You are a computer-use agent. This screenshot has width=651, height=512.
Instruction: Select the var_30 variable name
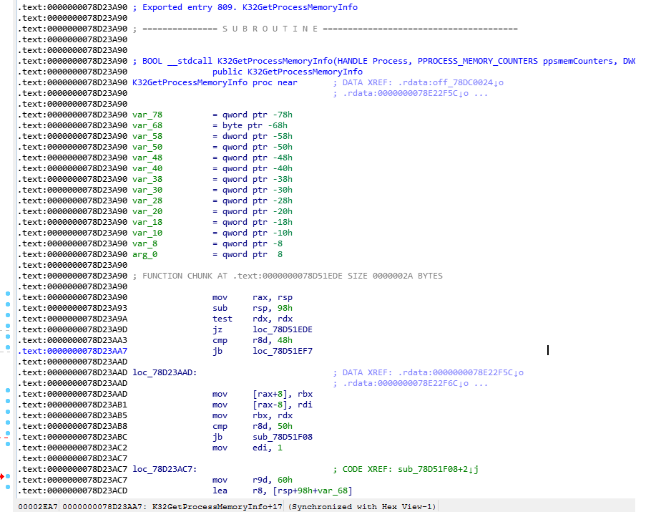pos(147,190)
